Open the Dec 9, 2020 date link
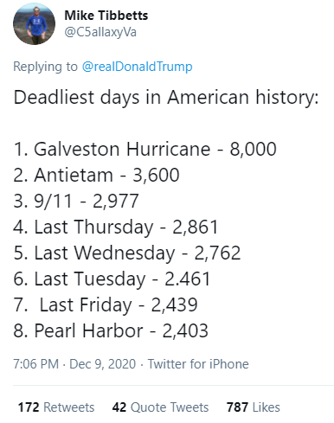The width and height of the screenshot is (334, 423). [x=103, y=364]
